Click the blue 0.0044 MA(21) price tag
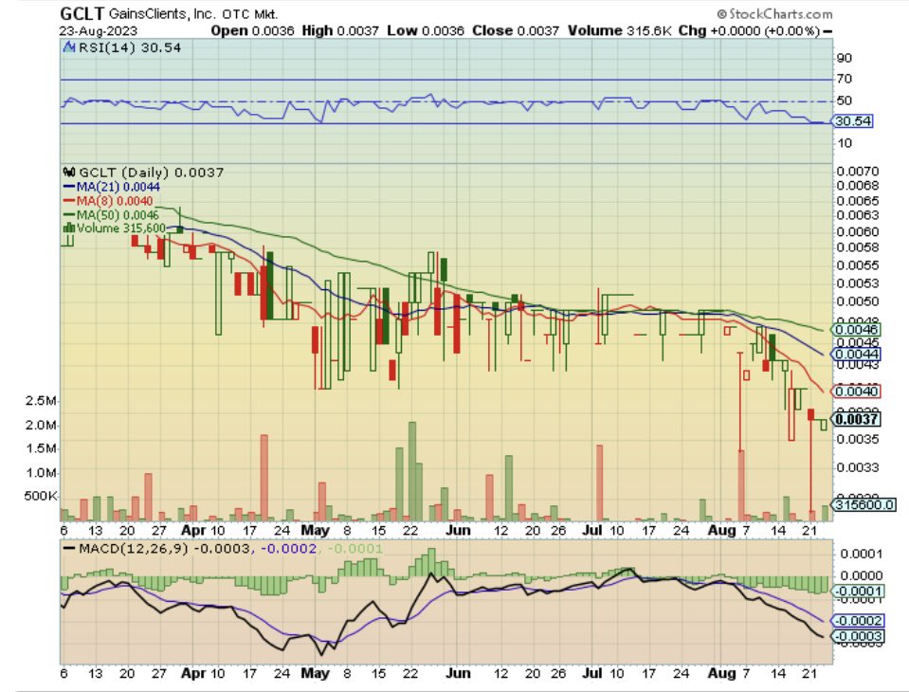Screen dimensions: 909x692 pyautogui.click(x=856, y=355)
